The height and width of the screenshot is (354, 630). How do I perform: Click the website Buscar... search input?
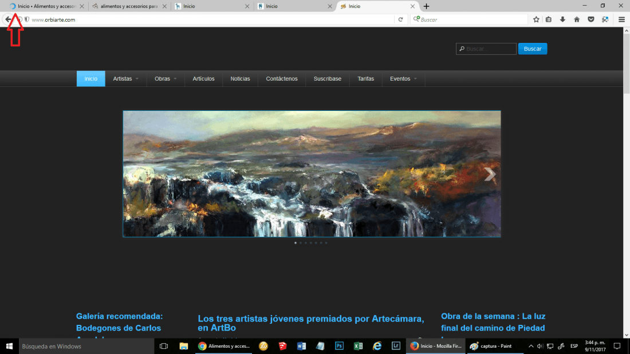pos(486,49)
